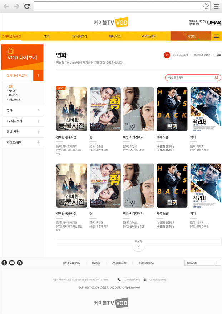This screenshot has height=314, width=222.
Task: Open the blog footer icon
Action: click(20, 263)
